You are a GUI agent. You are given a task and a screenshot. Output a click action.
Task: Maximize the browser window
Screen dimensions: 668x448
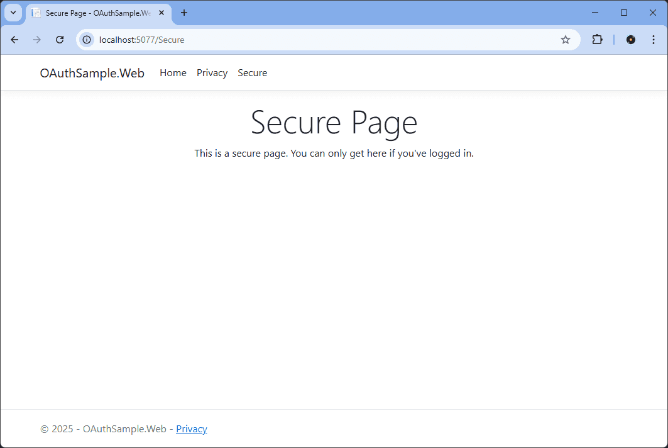point(624,13)
